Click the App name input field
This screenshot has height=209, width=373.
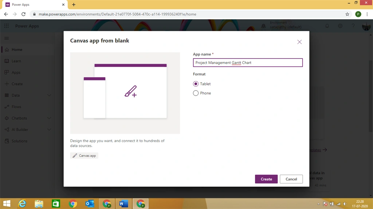tap(248, 63)
